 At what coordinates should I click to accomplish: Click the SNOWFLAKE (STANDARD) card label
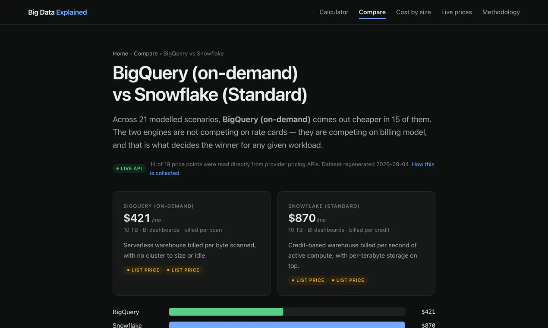click(x=324, y=206)
